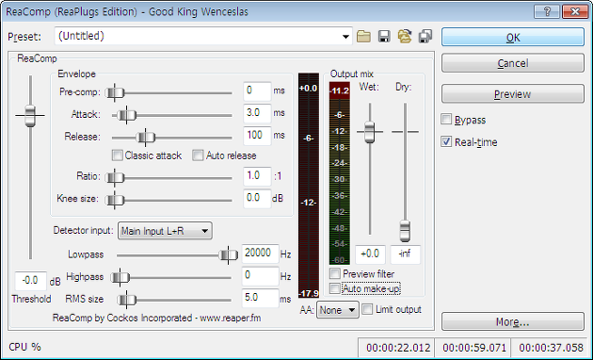This screenshot has height=360, width=593.
Task: Click the ReaComp by Cockos credit text
Action: coord(156,318)
